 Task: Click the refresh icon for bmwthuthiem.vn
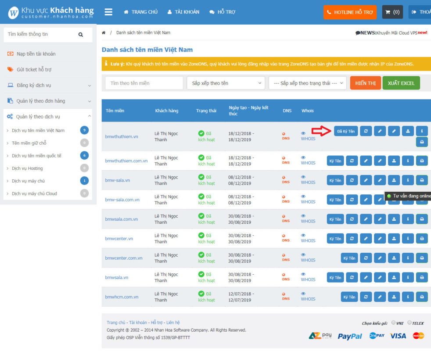point(366,131)
